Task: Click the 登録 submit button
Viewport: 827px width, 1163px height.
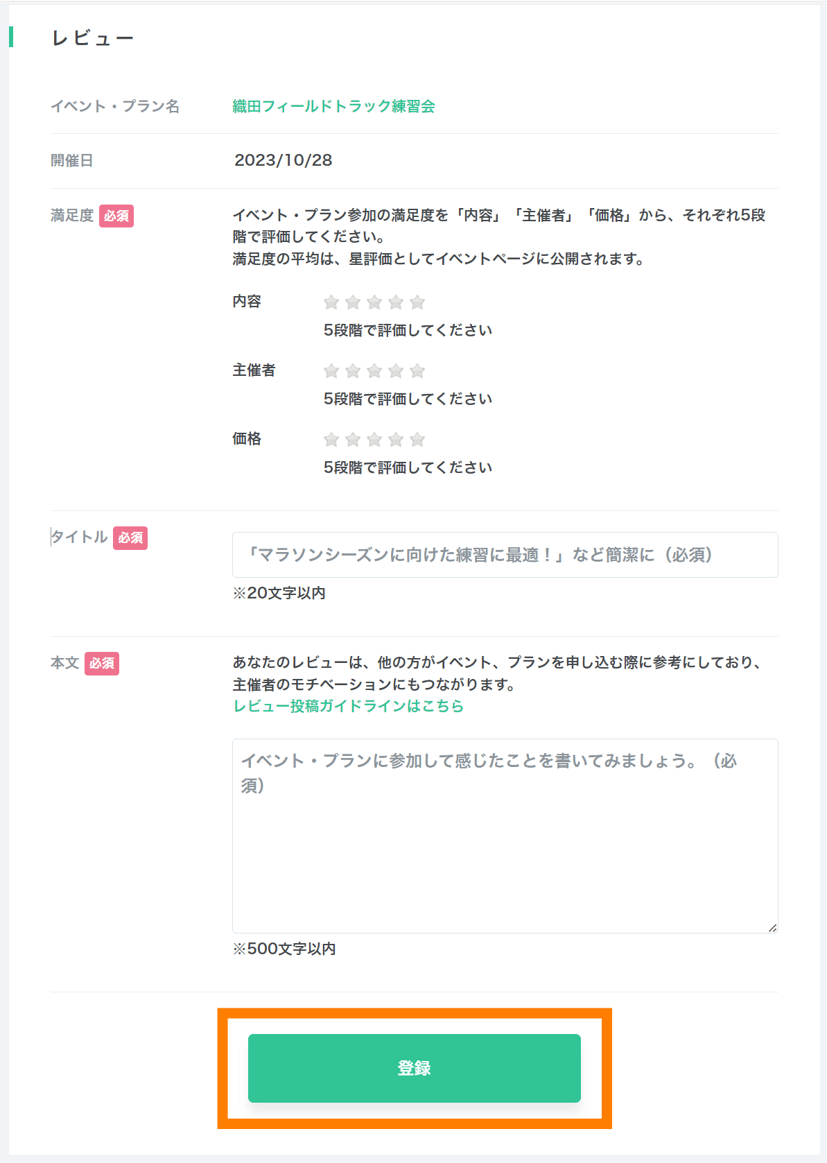Action: (414, 1068)
